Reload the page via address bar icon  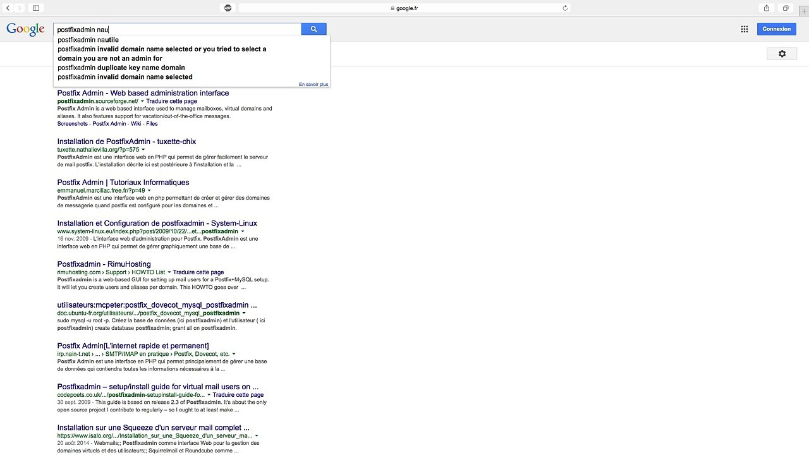(565, 8)
